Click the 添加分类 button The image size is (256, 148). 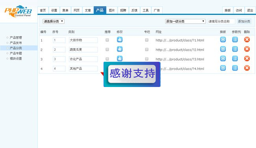pyautogui.click(x=244, y=21)
